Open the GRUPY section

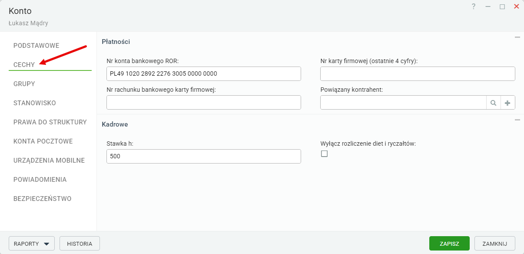pyautogui.click(x=24, y=84)
